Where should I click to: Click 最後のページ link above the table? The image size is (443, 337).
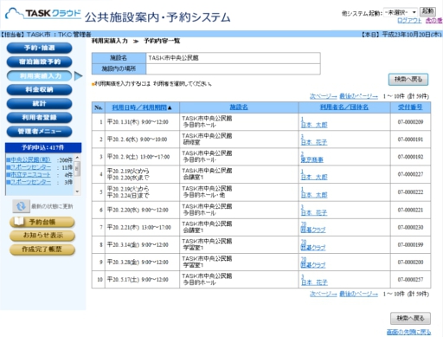[358, 96]
